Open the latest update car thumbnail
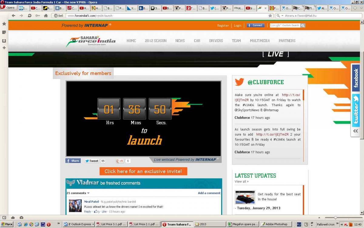The height and width of the screenshot is (228, 364). 245,197
